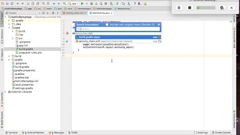Click the green Run button
Image resolution: width=240 pixels, height=135 pixels.
click(82, 3)
